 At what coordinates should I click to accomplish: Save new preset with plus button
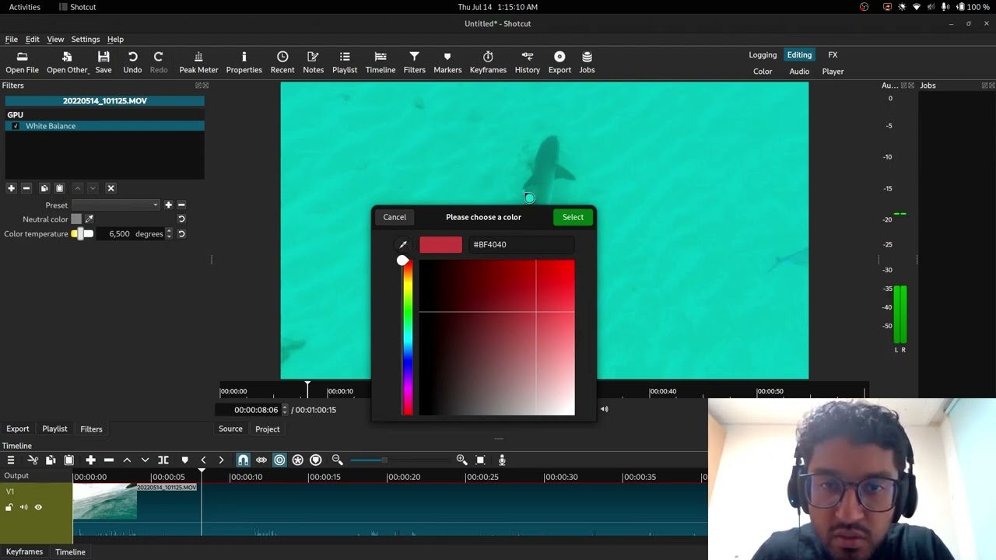click(168, 205)
